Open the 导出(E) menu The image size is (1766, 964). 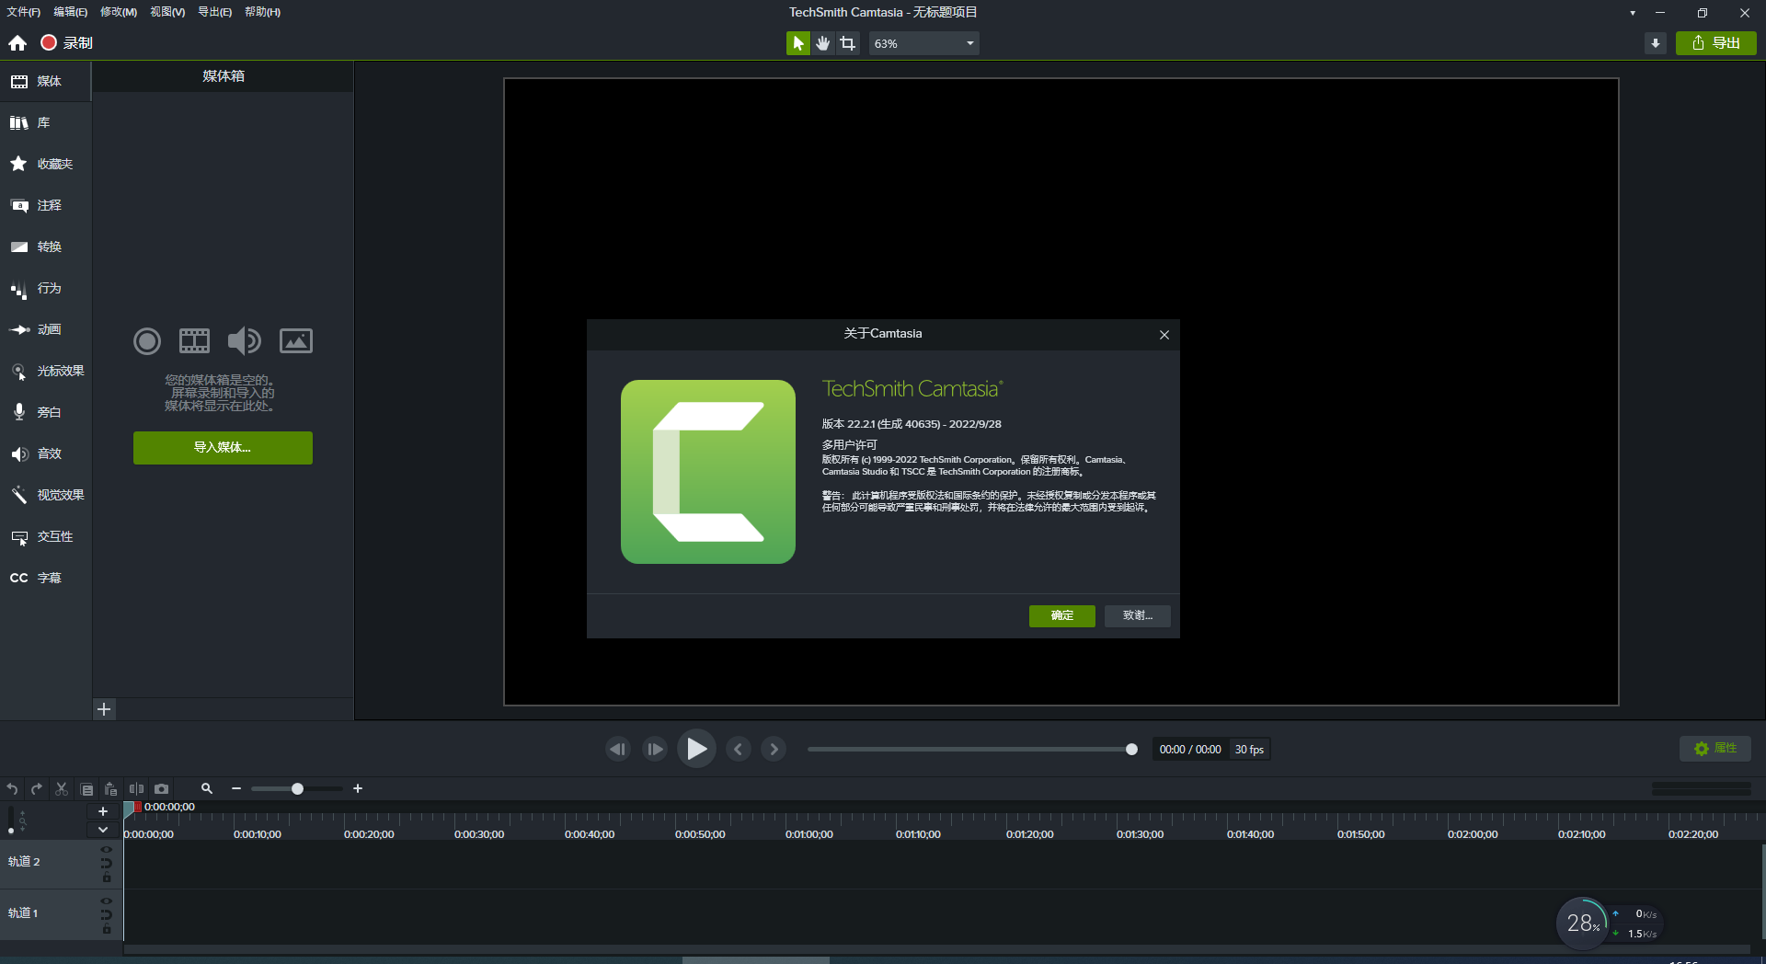(x=213, y=12)
